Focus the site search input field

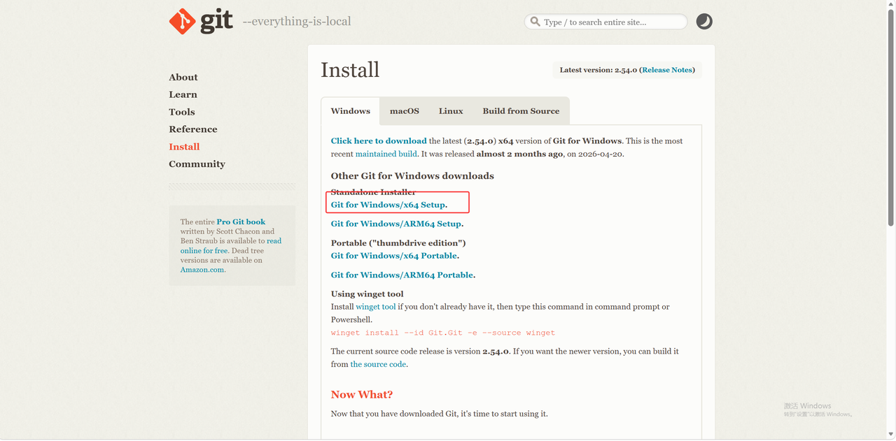[x=606, y=22]
